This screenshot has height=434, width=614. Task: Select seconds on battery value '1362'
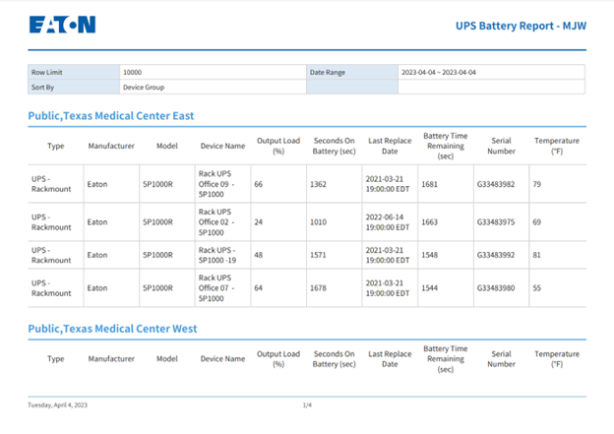click(x=318, y=184)
